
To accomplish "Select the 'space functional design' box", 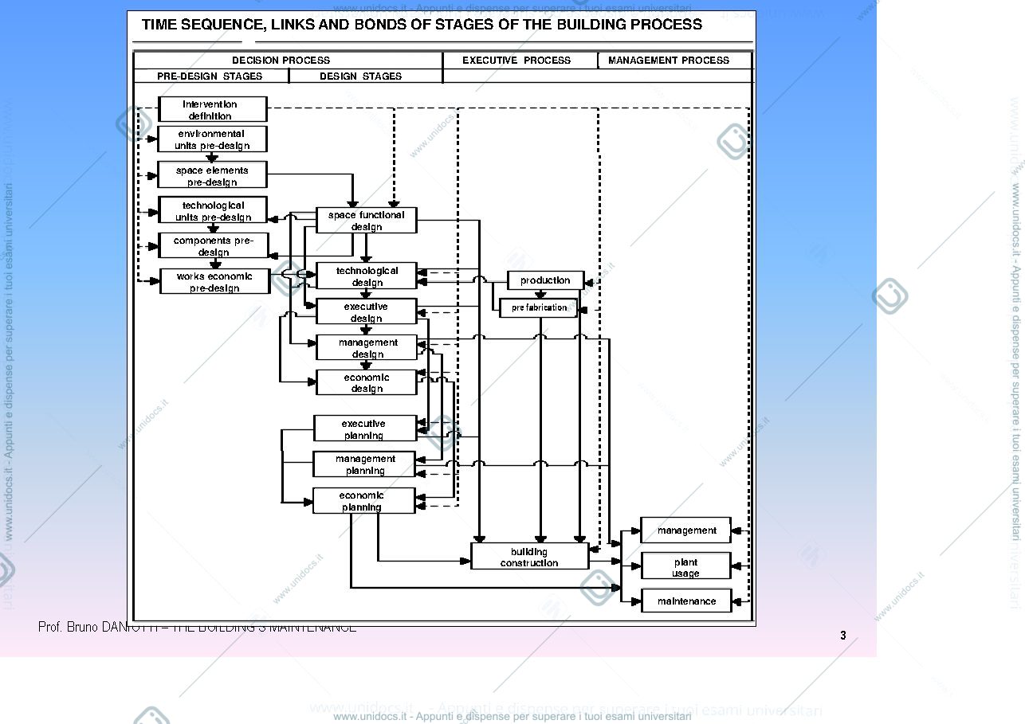I will tap(366, 221).
